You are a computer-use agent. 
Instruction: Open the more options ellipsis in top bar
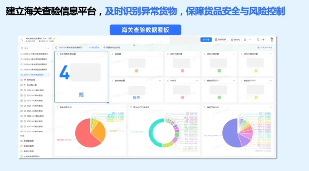(x=250, y=40)
